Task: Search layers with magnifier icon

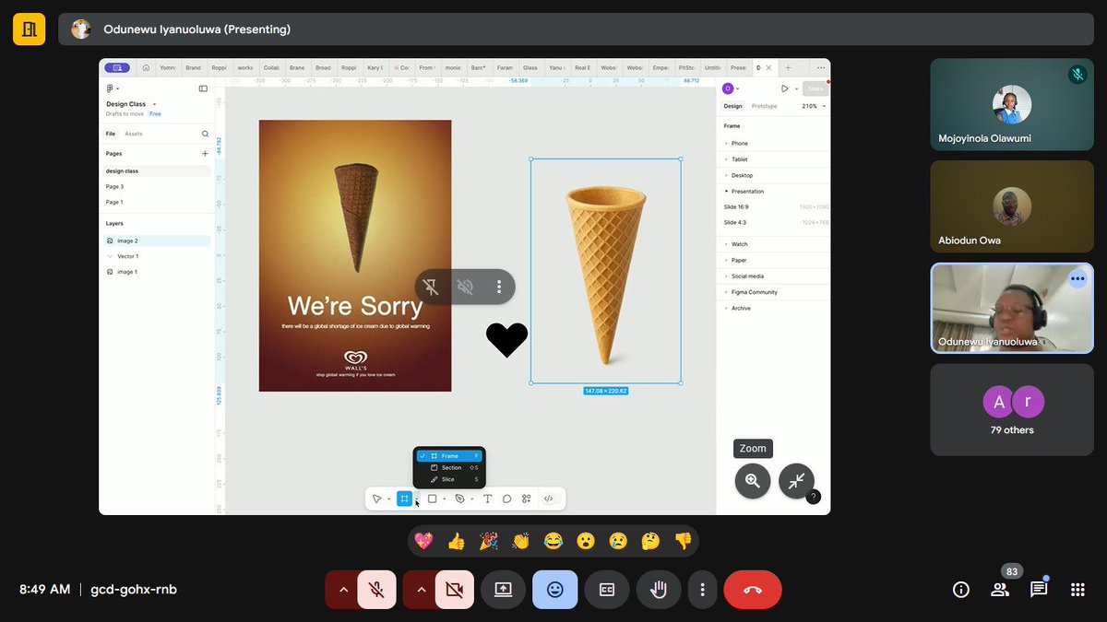Action: [x=205, y=134]
